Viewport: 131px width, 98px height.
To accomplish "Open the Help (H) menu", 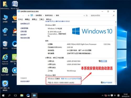I will [49, 19].
